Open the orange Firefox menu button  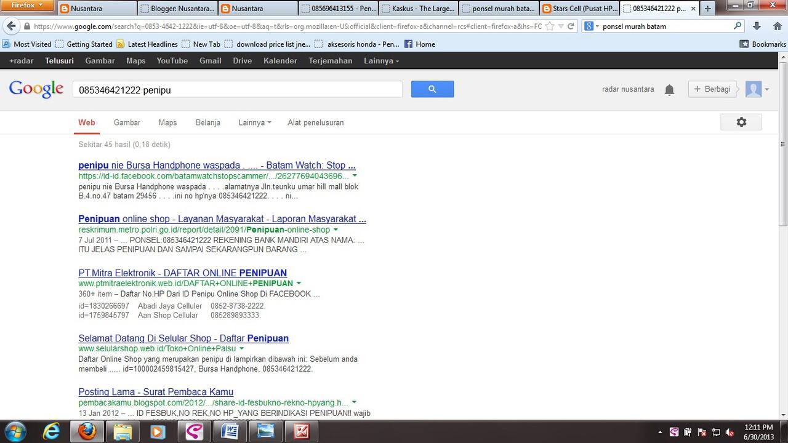point(28,6)
